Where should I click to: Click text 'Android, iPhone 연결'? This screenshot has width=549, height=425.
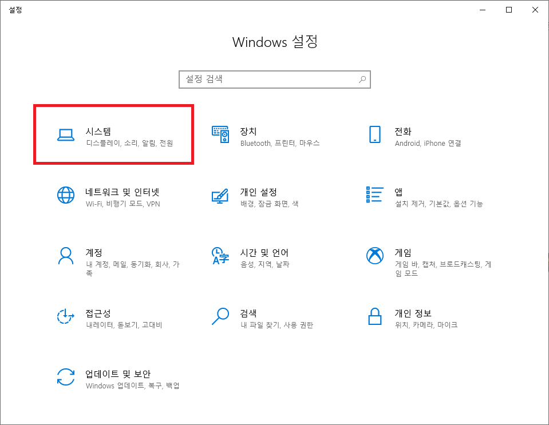coord(428,143)
